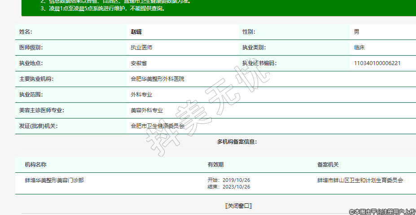
Task: Click the 合肥华美整形外科医院 institution name
Action: [x=157, y=79]
